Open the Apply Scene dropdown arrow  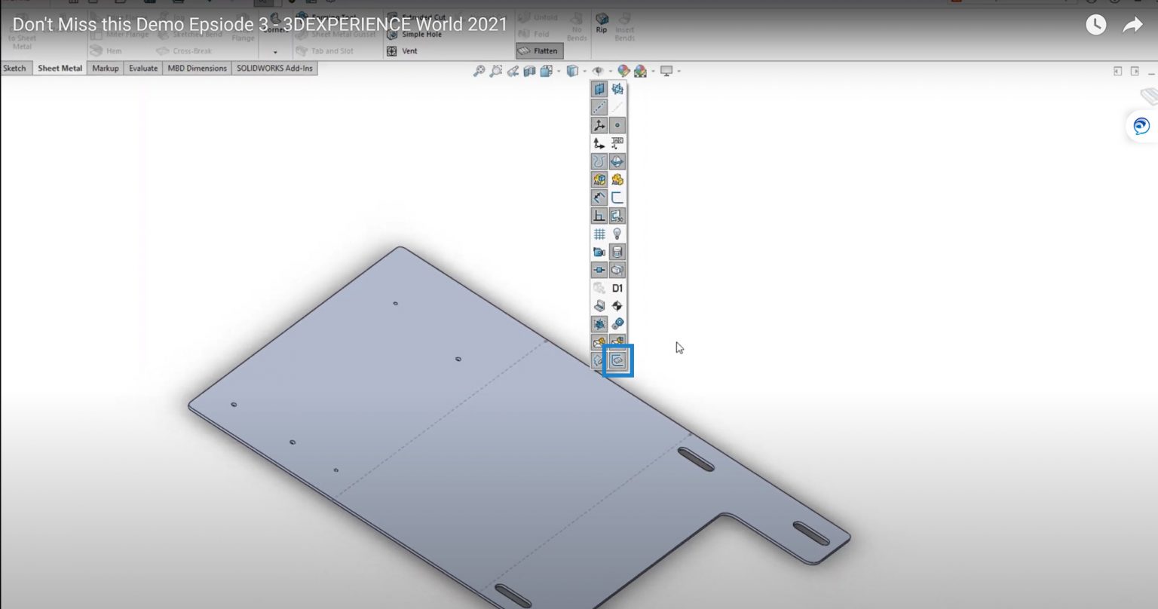click(x=653, y=72)
